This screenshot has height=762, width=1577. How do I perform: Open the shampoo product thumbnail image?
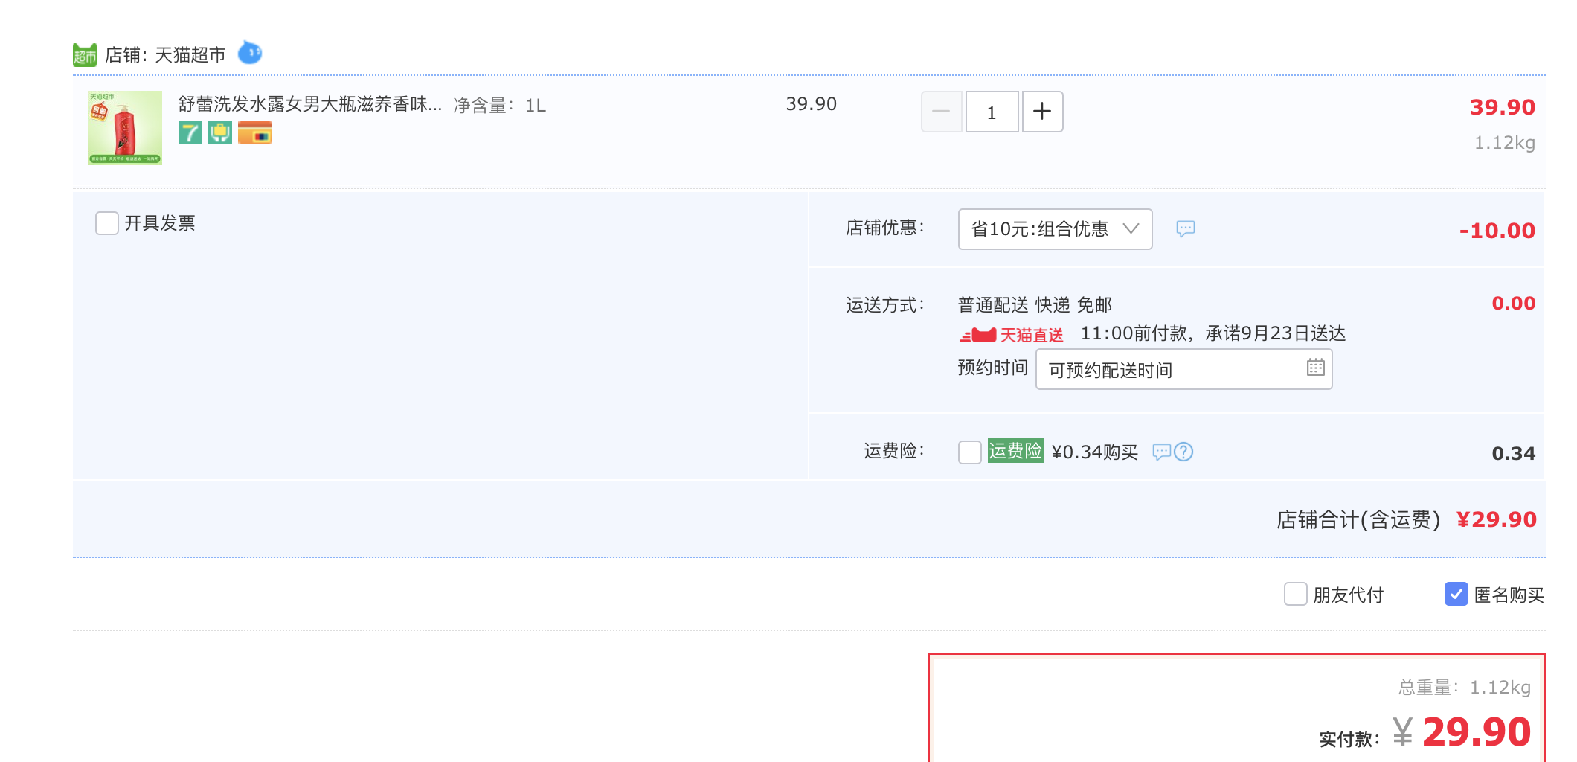(125, 128)
